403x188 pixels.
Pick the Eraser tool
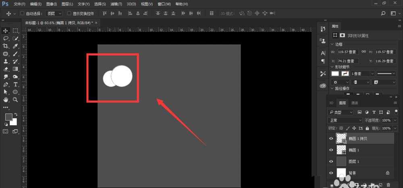(x=6, y=69)
